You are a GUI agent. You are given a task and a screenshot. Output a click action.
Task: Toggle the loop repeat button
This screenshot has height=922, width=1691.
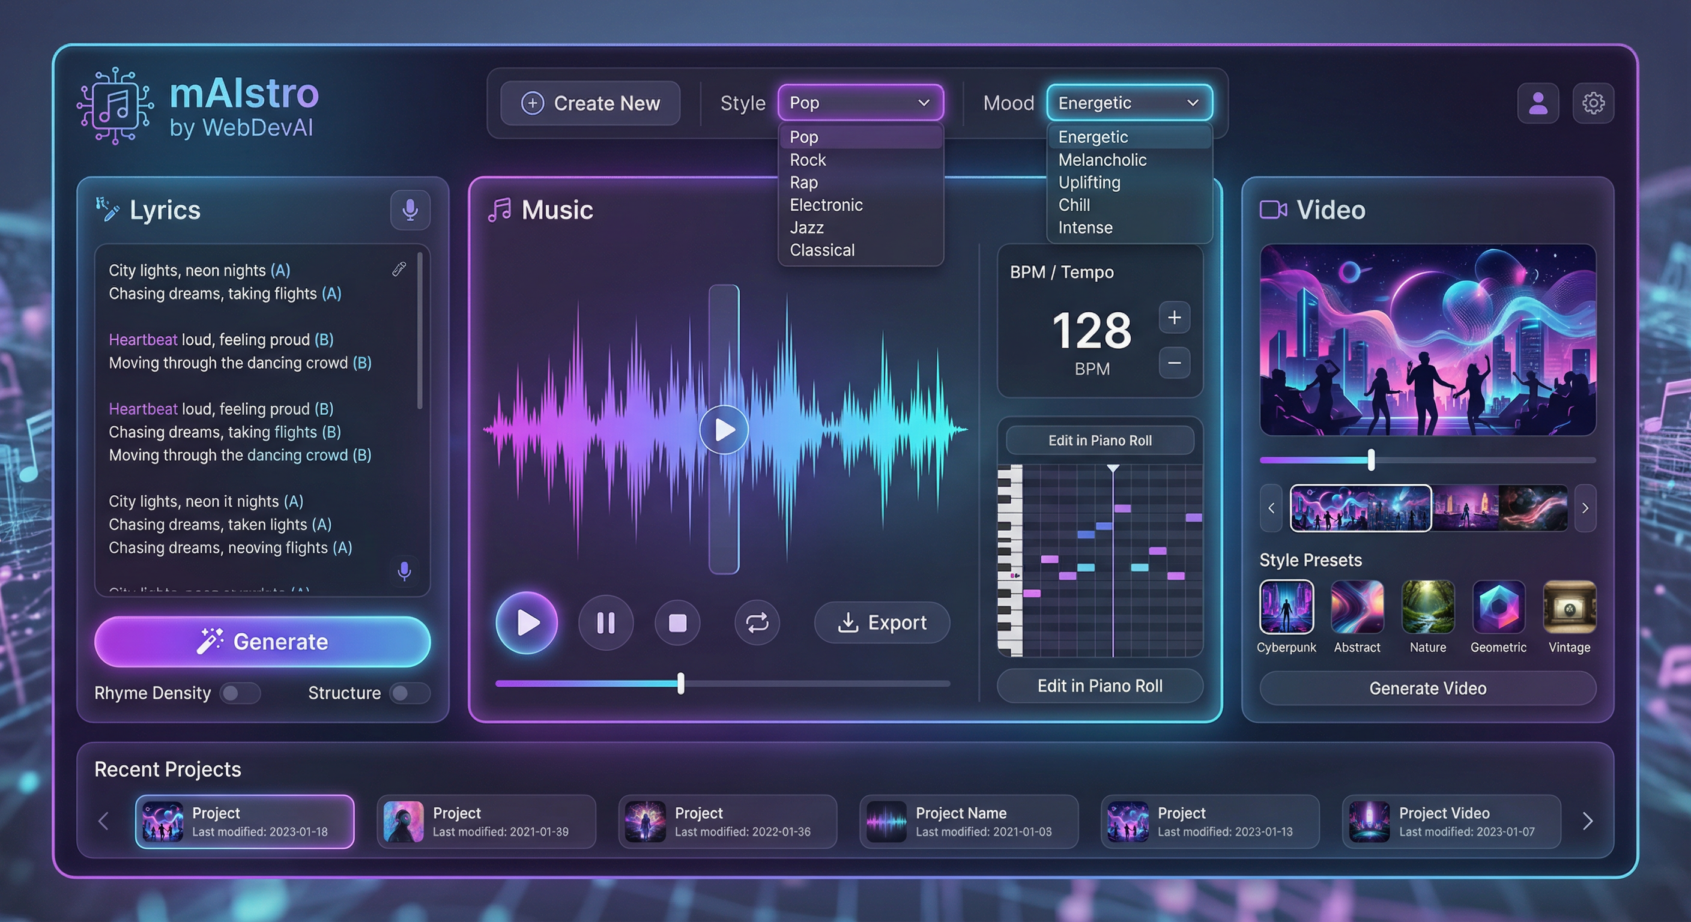(757, 622)
